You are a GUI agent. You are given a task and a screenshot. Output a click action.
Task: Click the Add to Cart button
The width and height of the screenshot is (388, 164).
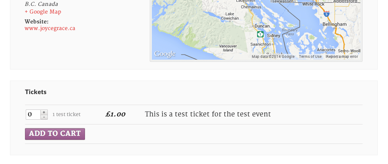pos(55,134)
